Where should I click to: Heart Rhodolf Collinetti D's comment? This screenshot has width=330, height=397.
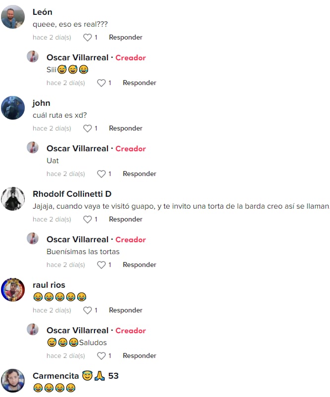[88, 219]
